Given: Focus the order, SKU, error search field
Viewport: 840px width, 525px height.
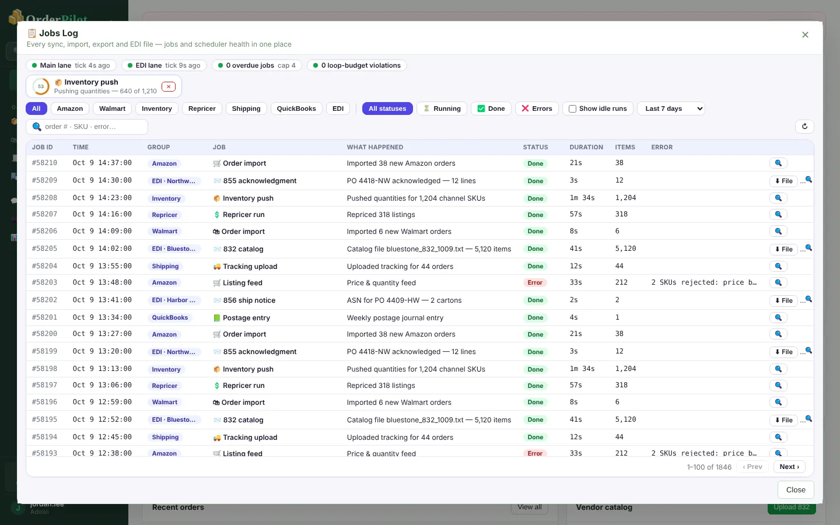Looking at the screenshot, I should coord(87,127).
